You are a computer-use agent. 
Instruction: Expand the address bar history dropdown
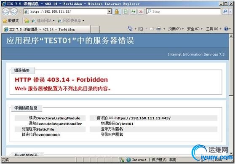tap(109, 11)
